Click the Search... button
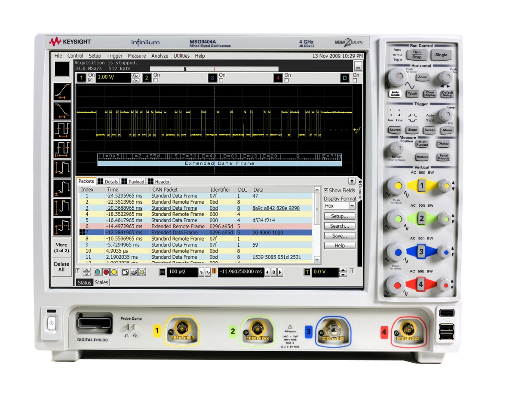This screenshot has width=506, height=395. pos(339,226)
